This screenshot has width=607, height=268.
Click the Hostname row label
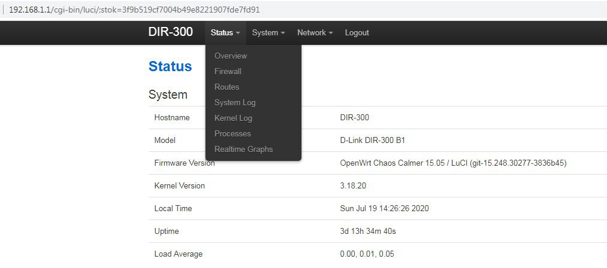coord(172,118)
